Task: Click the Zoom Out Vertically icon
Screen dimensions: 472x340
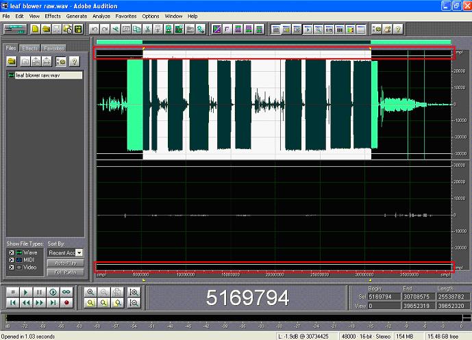Action: tap(134, 303)
